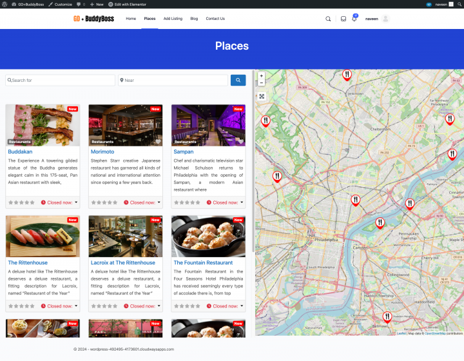Expand Sampan's Closed now hours dropdown

[x=242, y=202]
